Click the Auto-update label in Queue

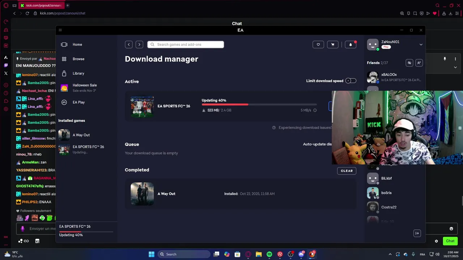point(317,144)
